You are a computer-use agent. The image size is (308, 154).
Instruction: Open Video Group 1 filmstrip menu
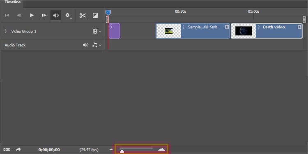[97, 31]
